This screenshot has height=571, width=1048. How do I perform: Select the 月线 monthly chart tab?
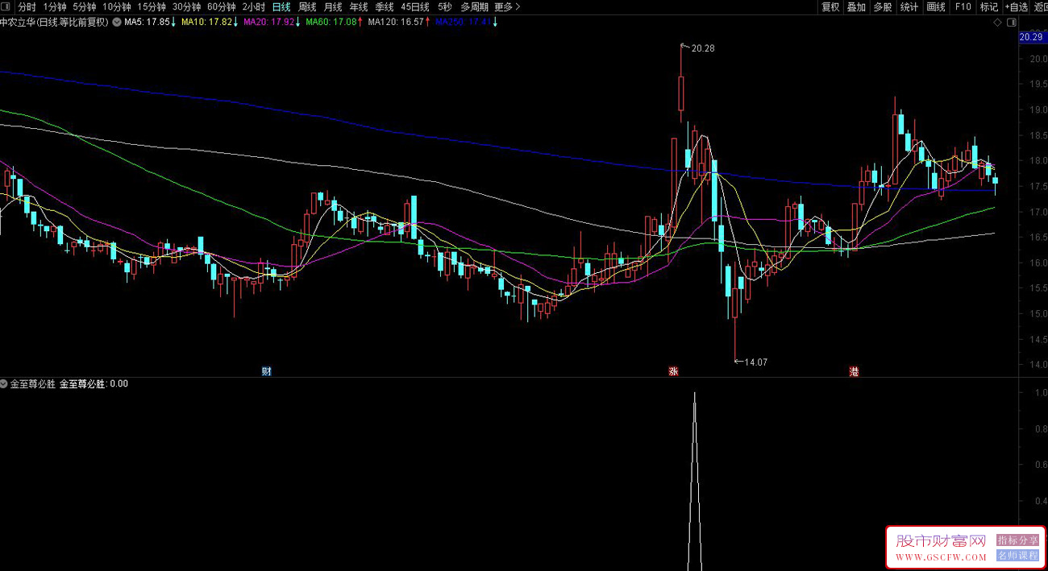tap(333, 7)
